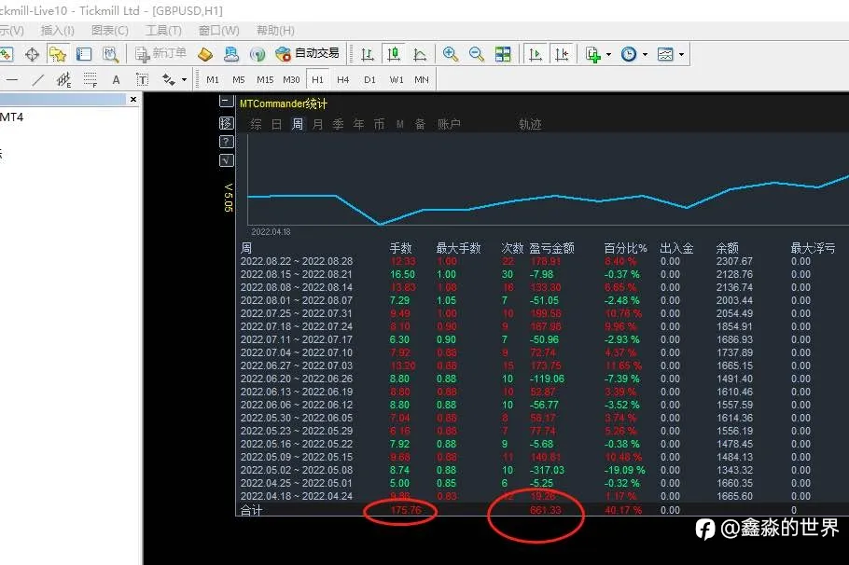The height and width of the screenshot is (565, 849).
Task: Expand the periods dropdown arrow
Action: 645,55
